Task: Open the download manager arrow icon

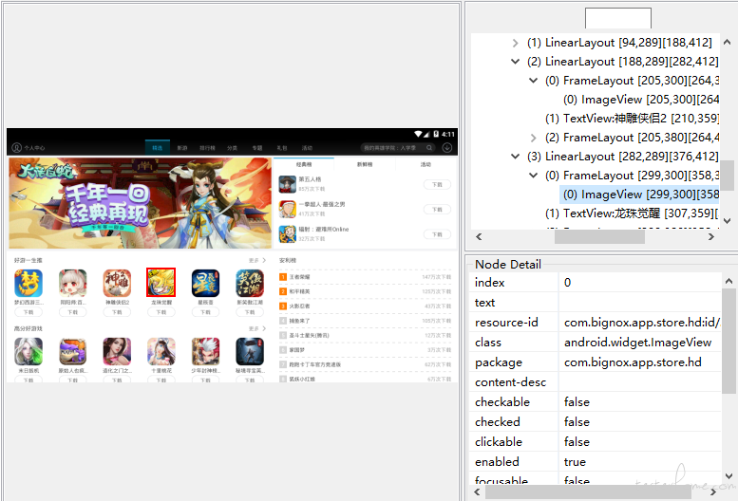Action: [x=447, y=148]
